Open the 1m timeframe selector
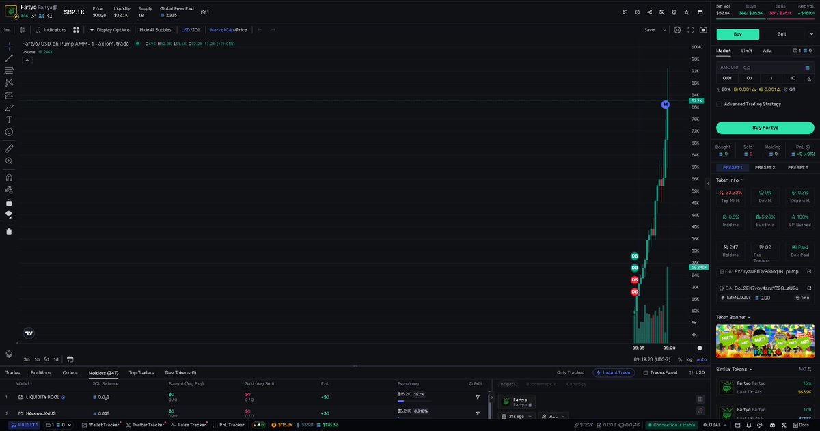 coord(6,30)
